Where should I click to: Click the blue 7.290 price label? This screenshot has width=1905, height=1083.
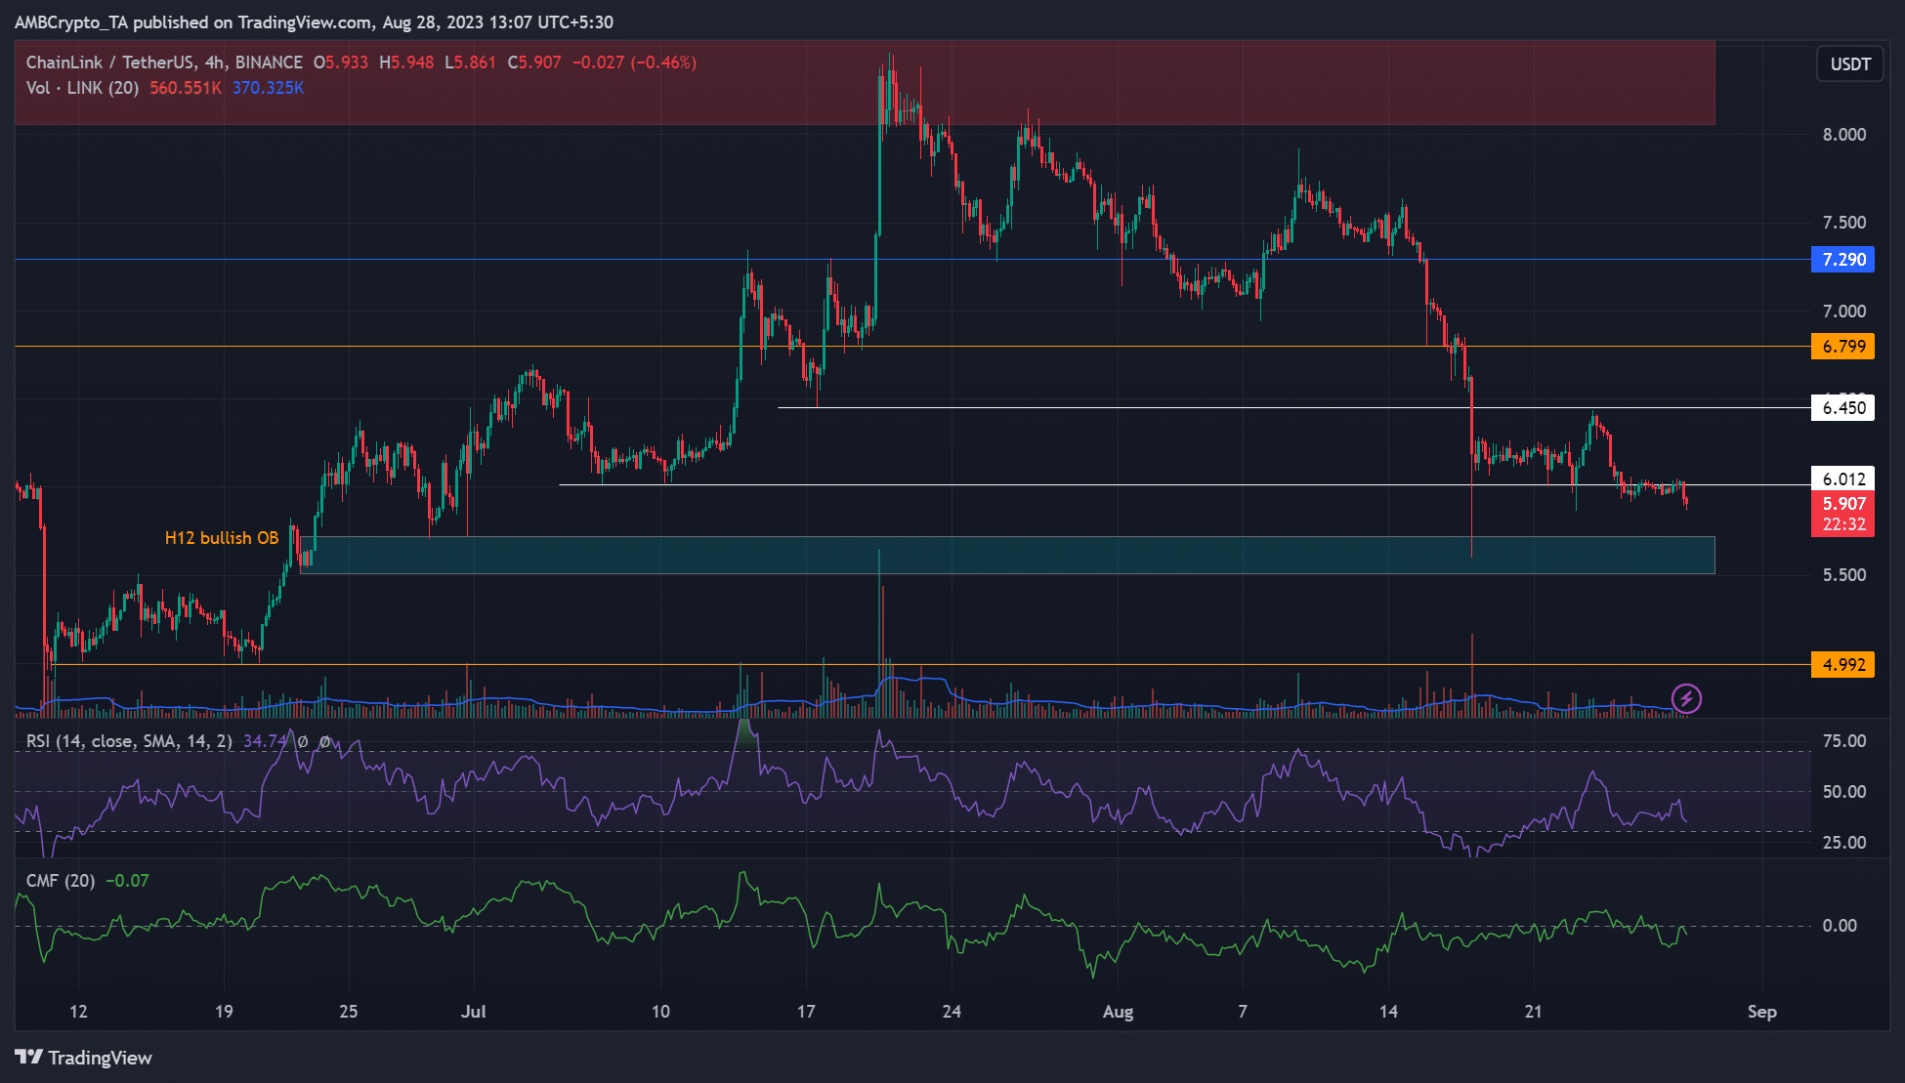(1842, 260)
